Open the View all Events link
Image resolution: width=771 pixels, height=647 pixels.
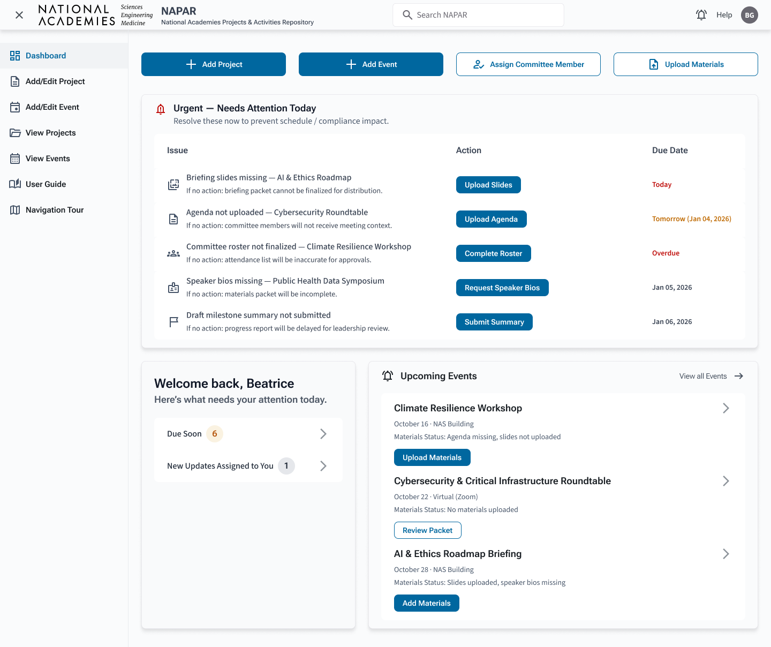pyautogui.click(x=702, y=376)
